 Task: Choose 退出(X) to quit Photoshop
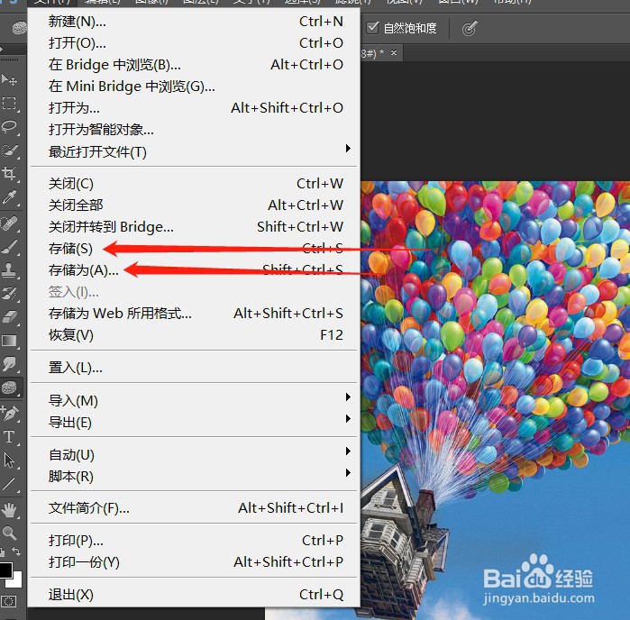click(x=194, y=595)
